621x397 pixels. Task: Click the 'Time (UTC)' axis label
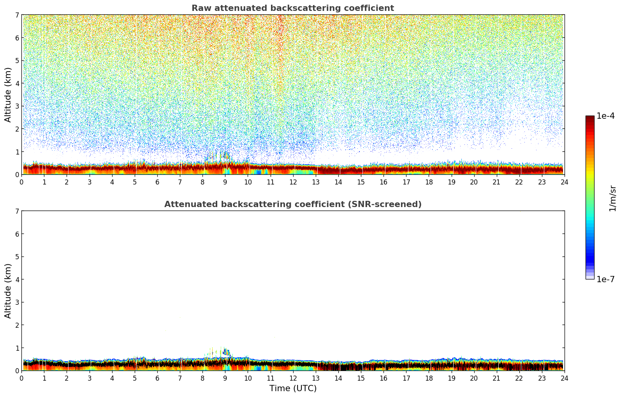coord(293,388)
